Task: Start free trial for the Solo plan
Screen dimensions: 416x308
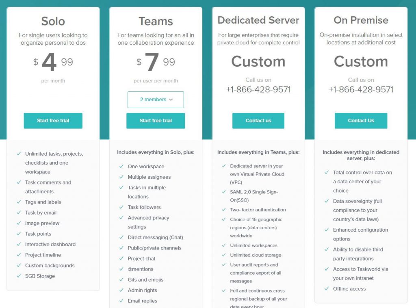Action: tap(53, 121)
